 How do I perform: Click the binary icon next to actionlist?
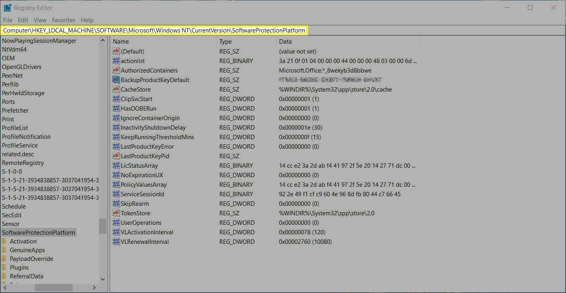pyautogui.click(x=116, y=61)
